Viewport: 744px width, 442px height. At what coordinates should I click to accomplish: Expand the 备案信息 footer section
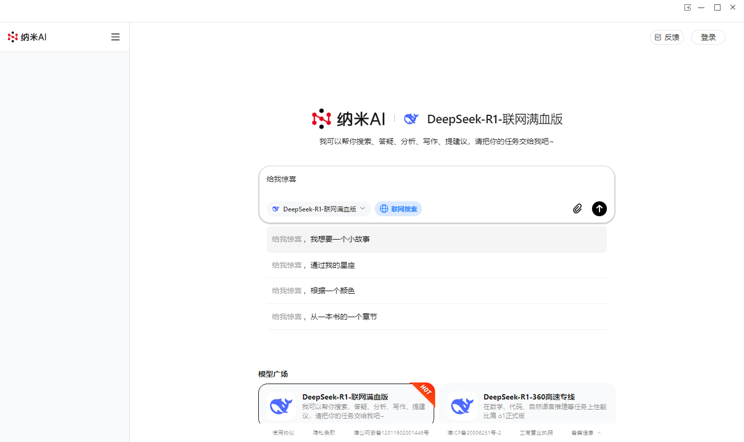click(x=586, y=433)
